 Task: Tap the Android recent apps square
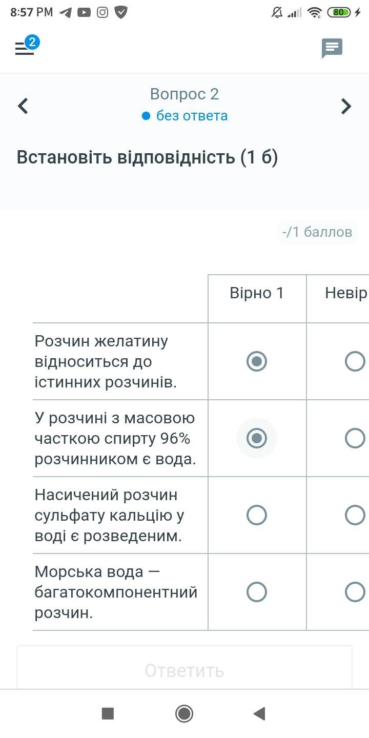[x=108, y=713]
